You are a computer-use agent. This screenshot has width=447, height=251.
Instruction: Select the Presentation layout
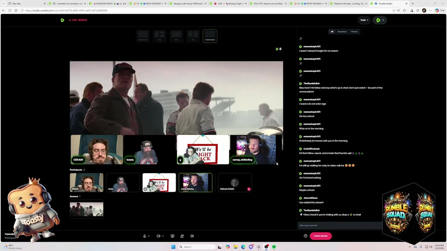pos(210,36)
